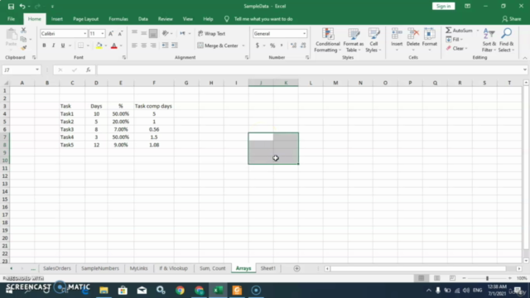Image resolution: width=530 pixels, height=298 pixels.
Task: Click the Cut scissors icon
Action: [23, 31]
